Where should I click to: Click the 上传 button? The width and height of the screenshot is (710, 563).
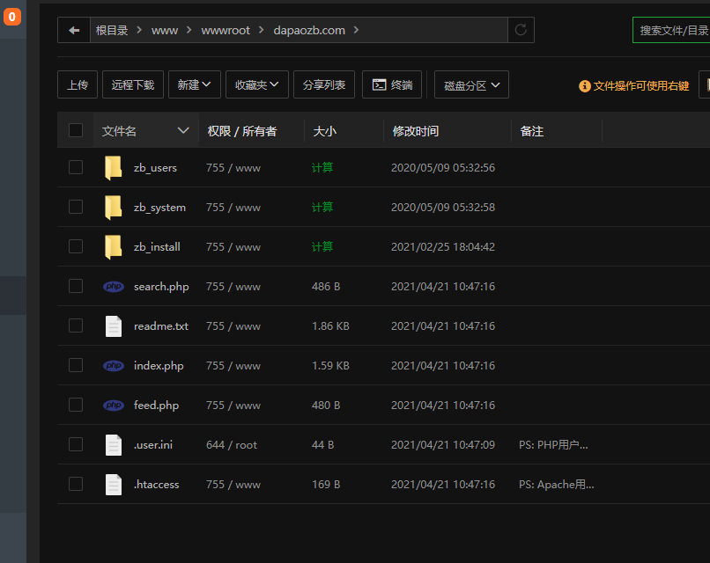78,84
